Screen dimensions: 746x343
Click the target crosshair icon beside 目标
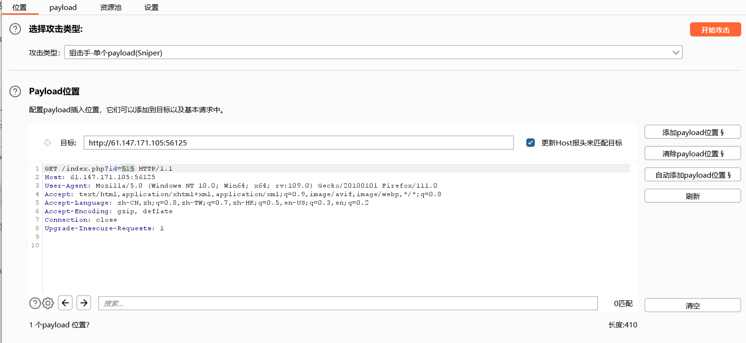coord(47,143)
